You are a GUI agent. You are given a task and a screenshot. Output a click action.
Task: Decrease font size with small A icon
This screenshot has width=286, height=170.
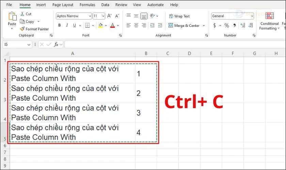pos(117,16)
